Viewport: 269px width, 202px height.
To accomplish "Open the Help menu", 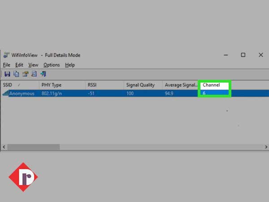I will coord(70,65).
